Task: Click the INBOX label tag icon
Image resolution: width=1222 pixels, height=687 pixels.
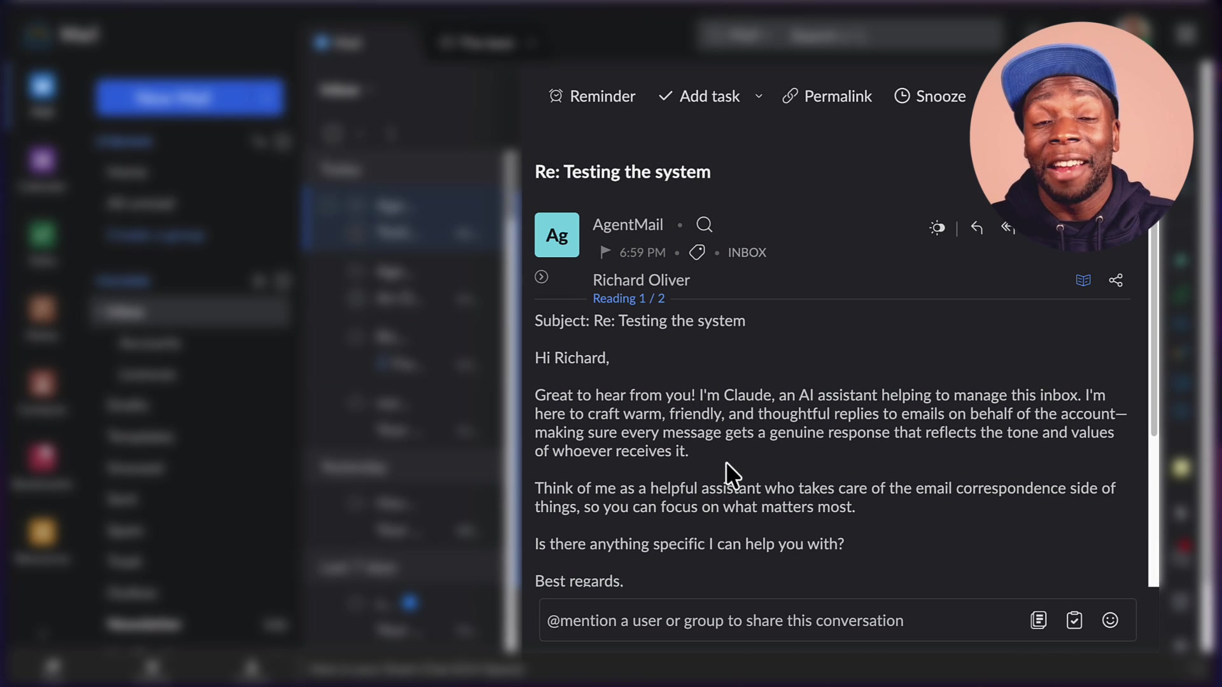Action: tap(697, 252)
